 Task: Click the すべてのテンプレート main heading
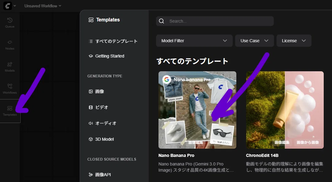(x=192, y=61)
